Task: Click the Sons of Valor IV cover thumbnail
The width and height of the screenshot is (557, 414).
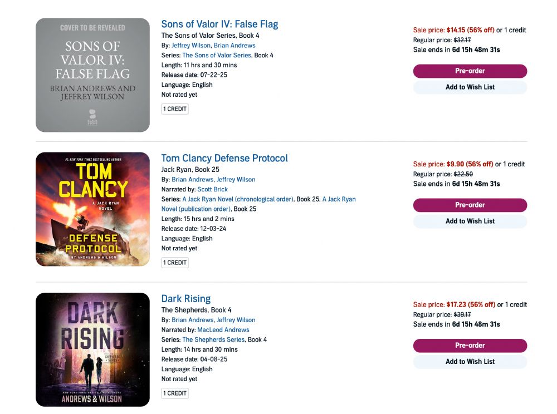Action: pos(92,75)
